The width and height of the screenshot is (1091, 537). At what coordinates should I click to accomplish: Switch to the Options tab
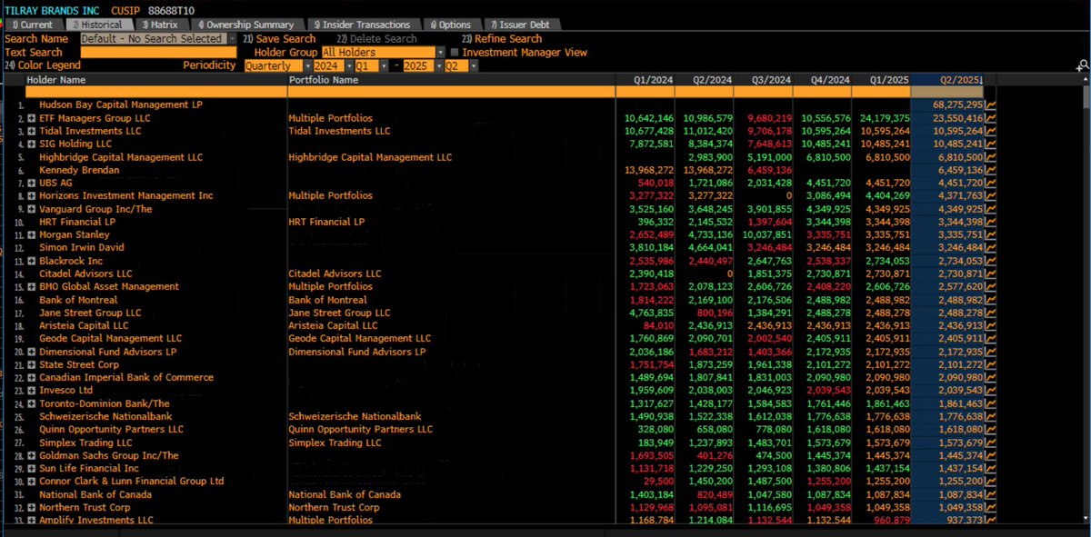click(x=451, y=25)
